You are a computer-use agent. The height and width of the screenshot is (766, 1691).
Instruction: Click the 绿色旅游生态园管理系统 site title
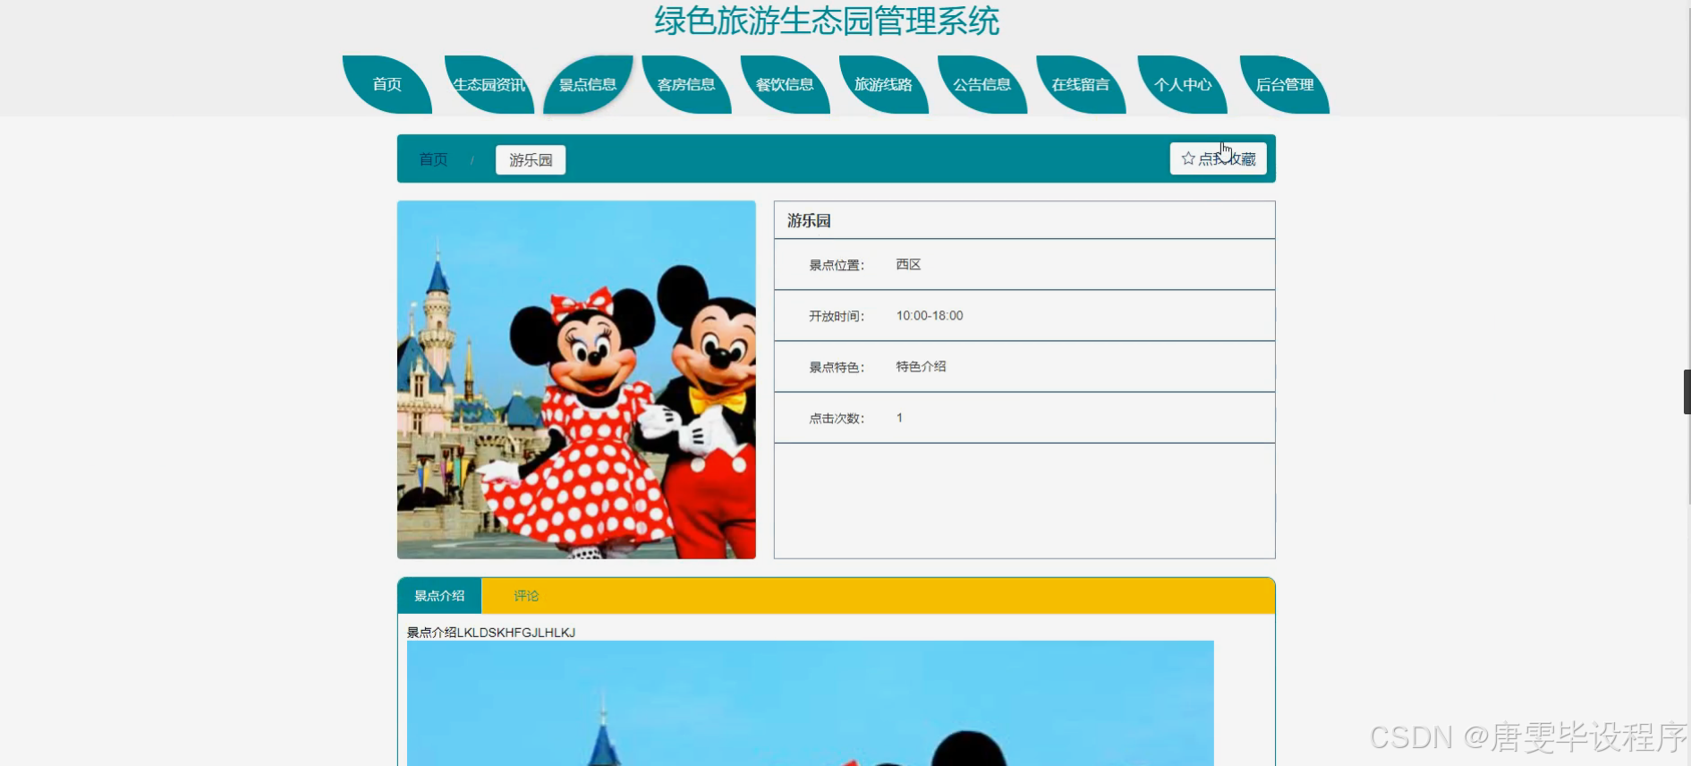click(827, 21)
